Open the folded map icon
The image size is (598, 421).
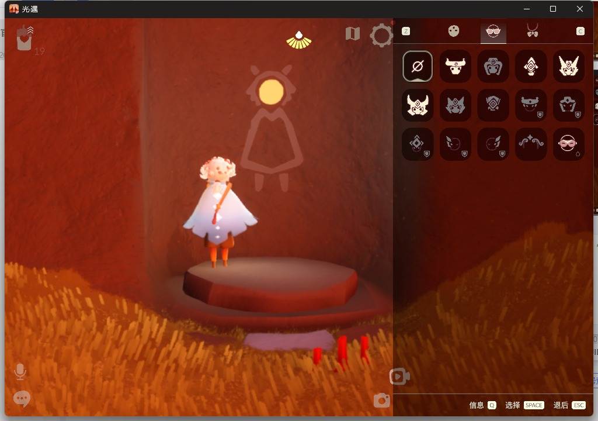pos(353,33)
